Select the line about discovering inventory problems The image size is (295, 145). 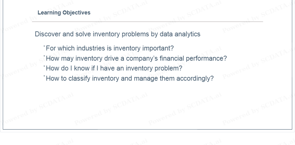(117, 34)
